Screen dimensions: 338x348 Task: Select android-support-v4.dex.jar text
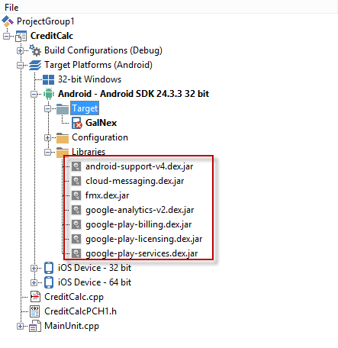[x=139, y=166]
